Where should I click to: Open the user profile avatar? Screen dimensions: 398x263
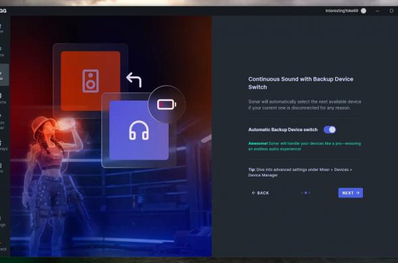tap(364, 11)
